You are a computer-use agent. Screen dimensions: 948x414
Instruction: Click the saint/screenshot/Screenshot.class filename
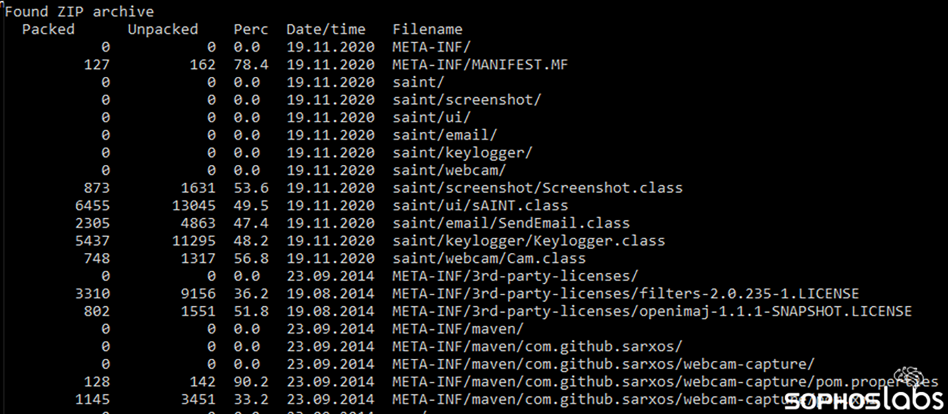click(x=537, y=188)
